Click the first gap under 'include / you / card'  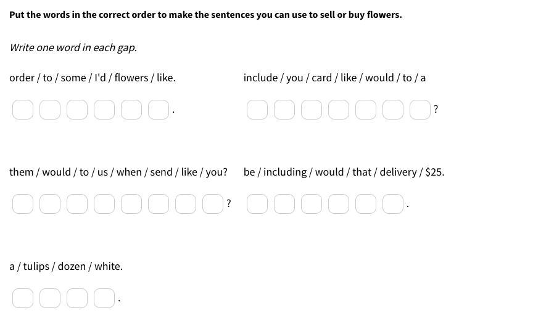click(257, 110)
